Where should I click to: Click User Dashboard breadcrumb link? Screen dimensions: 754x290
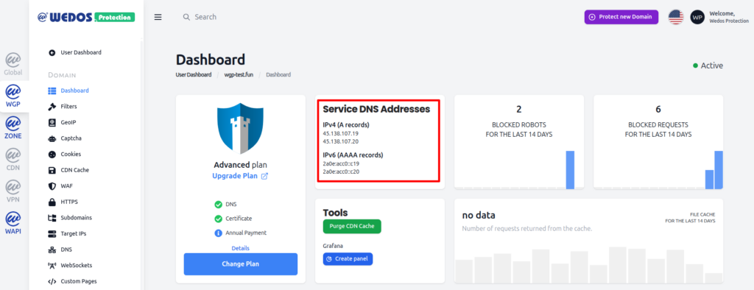click(x=194, y=75)
